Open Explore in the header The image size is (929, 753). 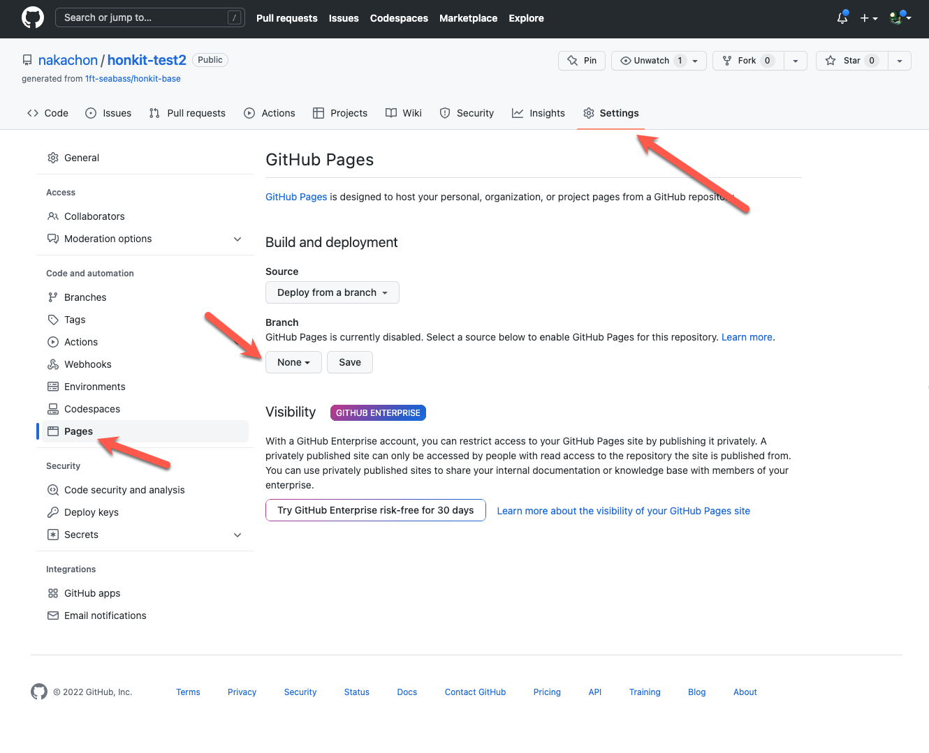pyautogui.click(x=526, y=18)
